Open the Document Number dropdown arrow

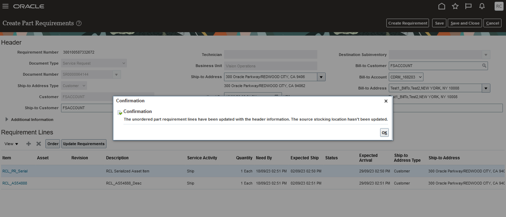116,75
